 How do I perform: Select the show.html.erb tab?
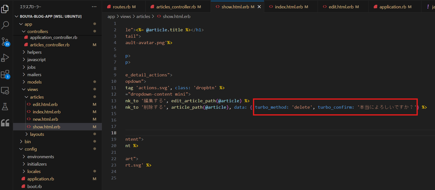(237, 7)
